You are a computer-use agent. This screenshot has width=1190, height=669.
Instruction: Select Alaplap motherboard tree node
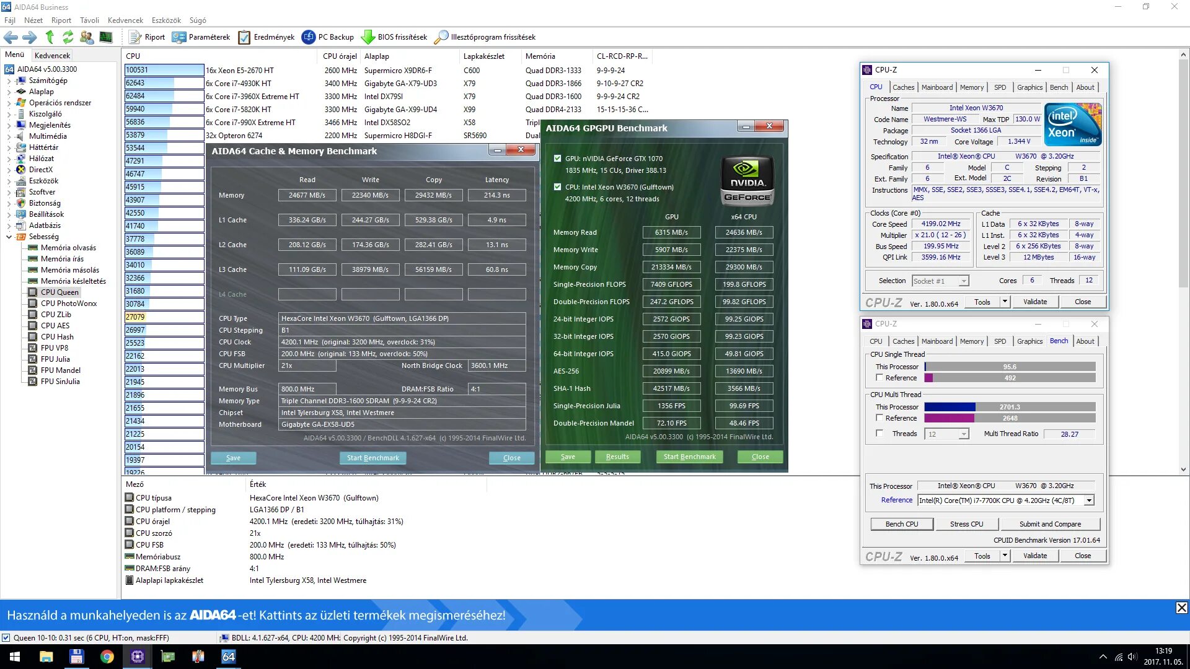coord(41,92)
